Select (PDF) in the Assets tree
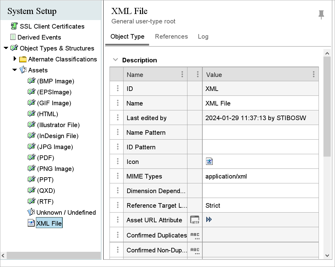Viewport: 335px width, 267px height. tap(45, 158)
